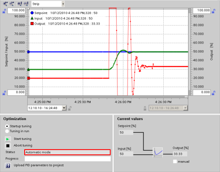Click the vertical zoom-in magnifier icon
This screenshot has width=220, height=172.
[20, 4]
